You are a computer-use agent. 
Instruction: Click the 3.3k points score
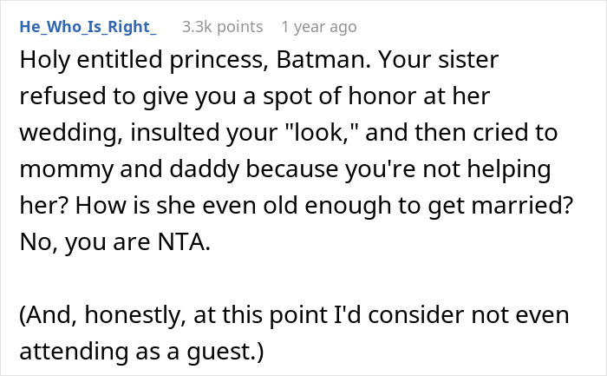pos(222,27)
